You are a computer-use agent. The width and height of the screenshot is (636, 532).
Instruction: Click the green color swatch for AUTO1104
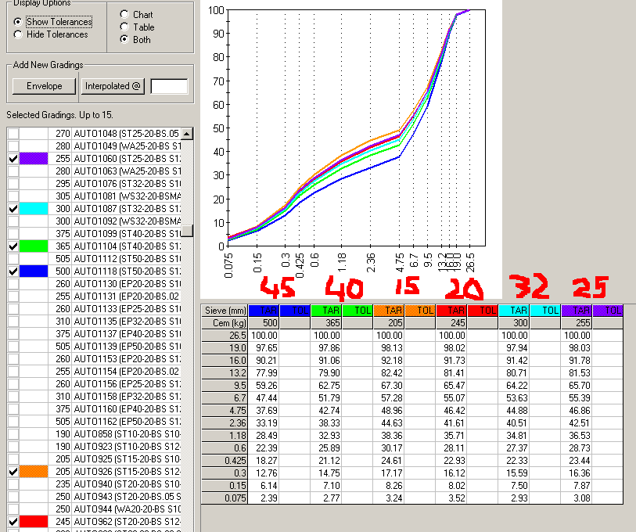pyautogui.click(x=34, y=246)
